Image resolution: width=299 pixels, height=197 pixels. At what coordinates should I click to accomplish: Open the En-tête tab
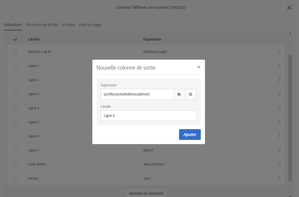pyautogui.click(x=69, y=25)
